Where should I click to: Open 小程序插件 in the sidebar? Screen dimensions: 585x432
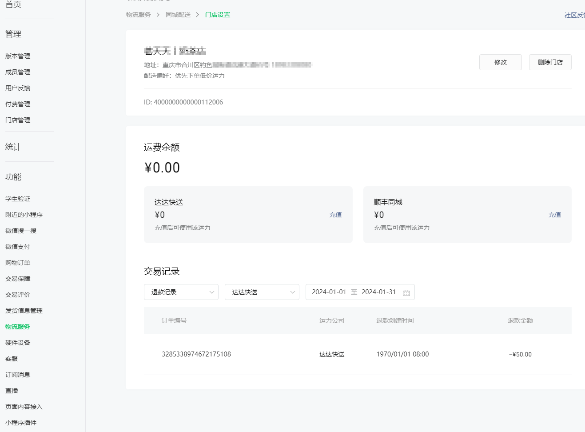tap(21, 423)
